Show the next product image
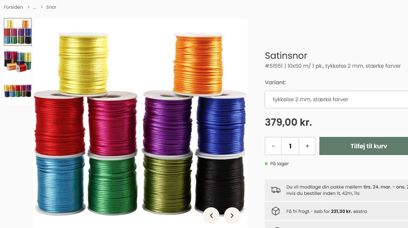 click(x=232, y=215)
